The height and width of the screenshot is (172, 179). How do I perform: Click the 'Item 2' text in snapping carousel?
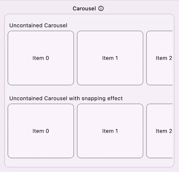coord(164,131)
